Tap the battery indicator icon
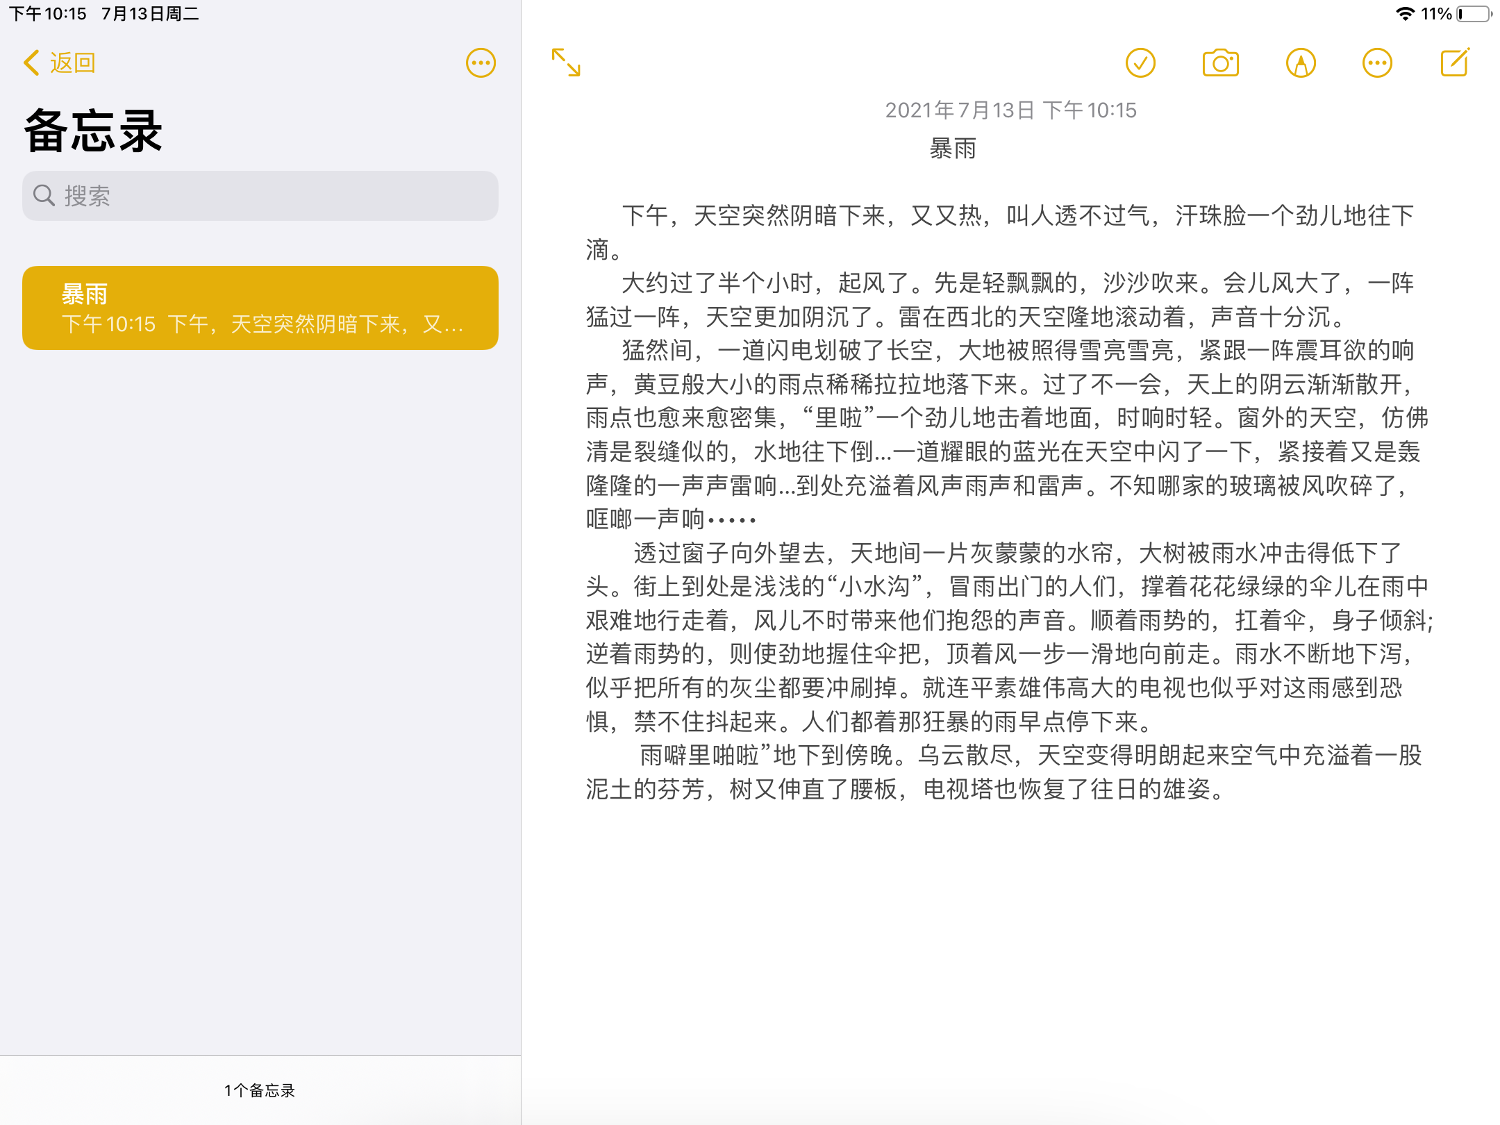 (x=1474, y=14)
